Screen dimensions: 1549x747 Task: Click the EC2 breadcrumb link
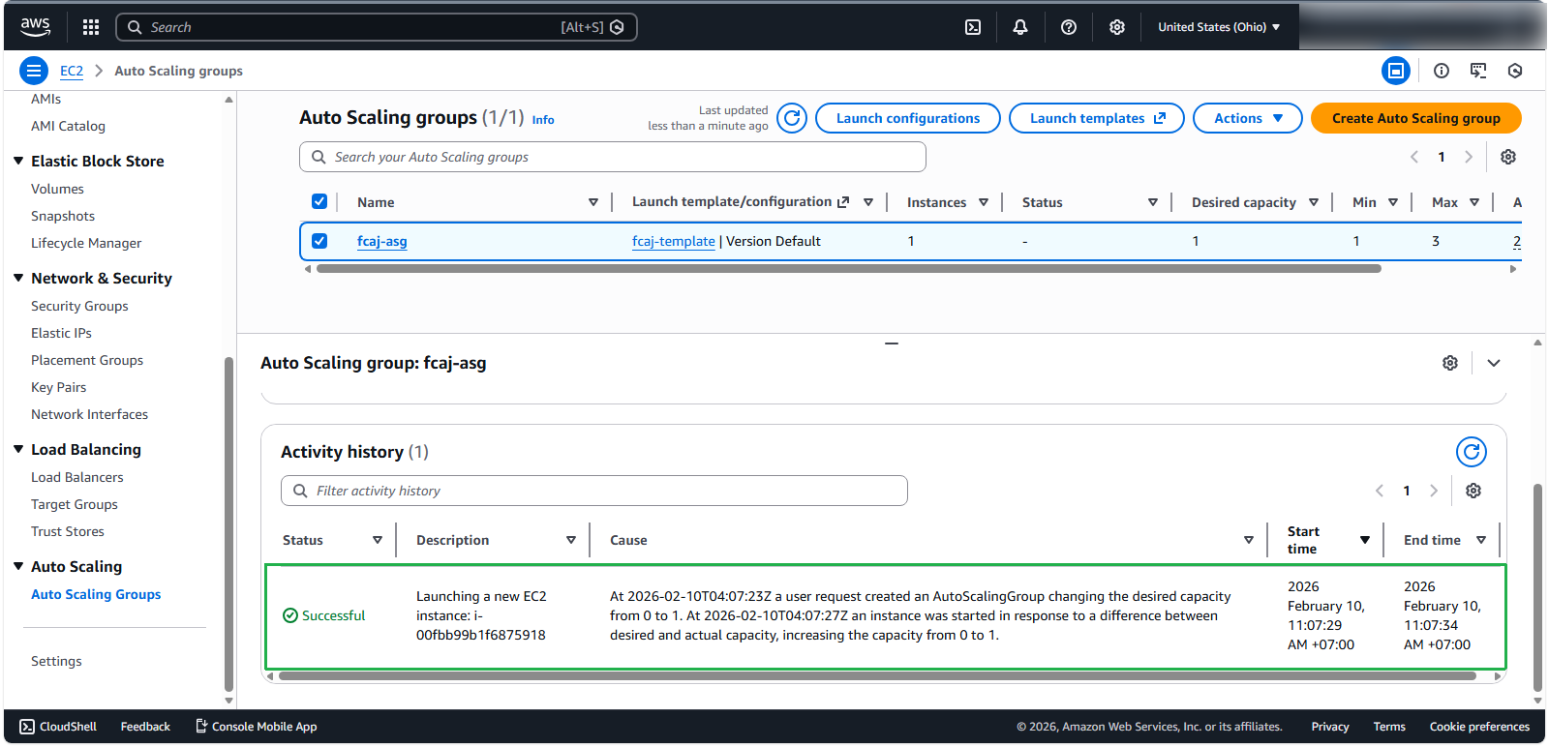[72, 71]
